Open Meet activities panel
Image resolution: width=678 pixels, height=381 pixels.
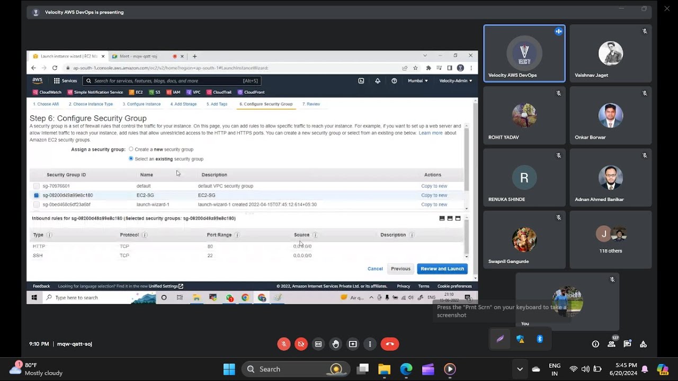tap(643, 344)
